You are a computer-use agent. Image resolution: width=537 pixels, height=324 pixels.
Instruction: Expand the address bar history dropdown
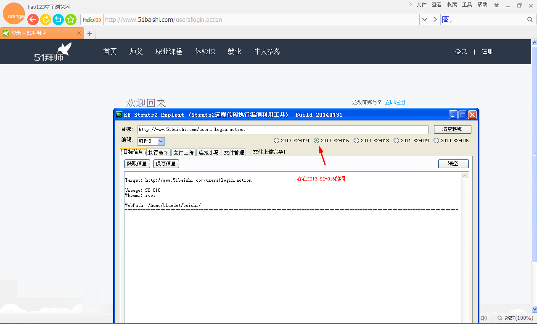coord(424,20)
